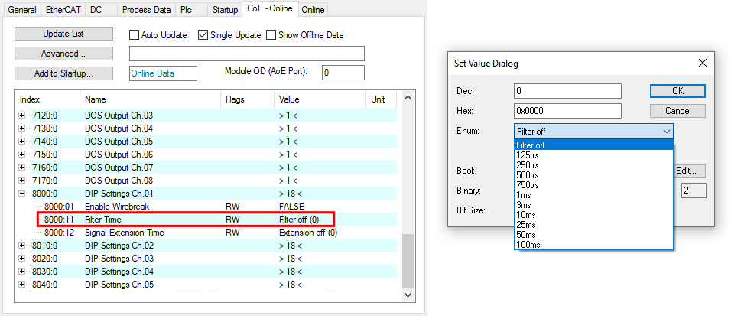Click the object list scrollbar thumb
This screenshot has height=316, width=731.
[x=408, y=261]
